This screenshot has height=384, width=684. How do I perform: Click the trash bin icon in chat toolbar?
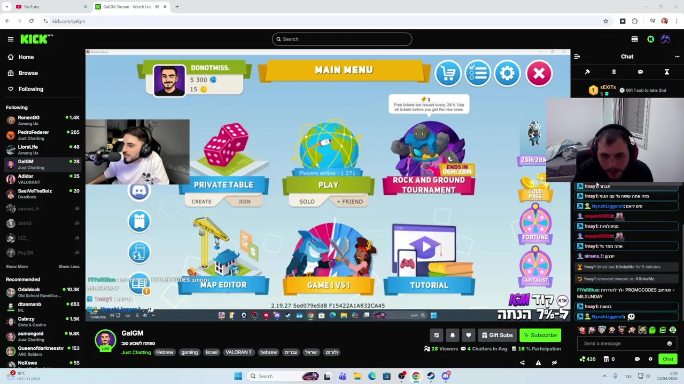[614, 72]
